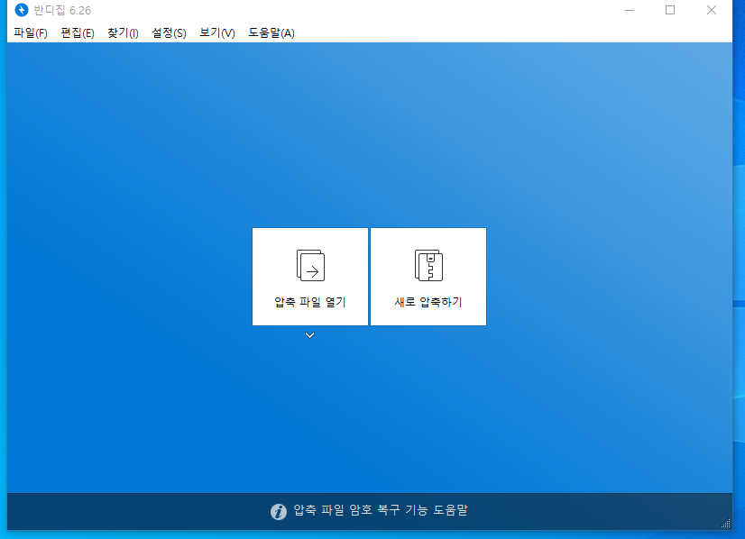Open the 보기(V) menu
745x539 pixels.
216,32
